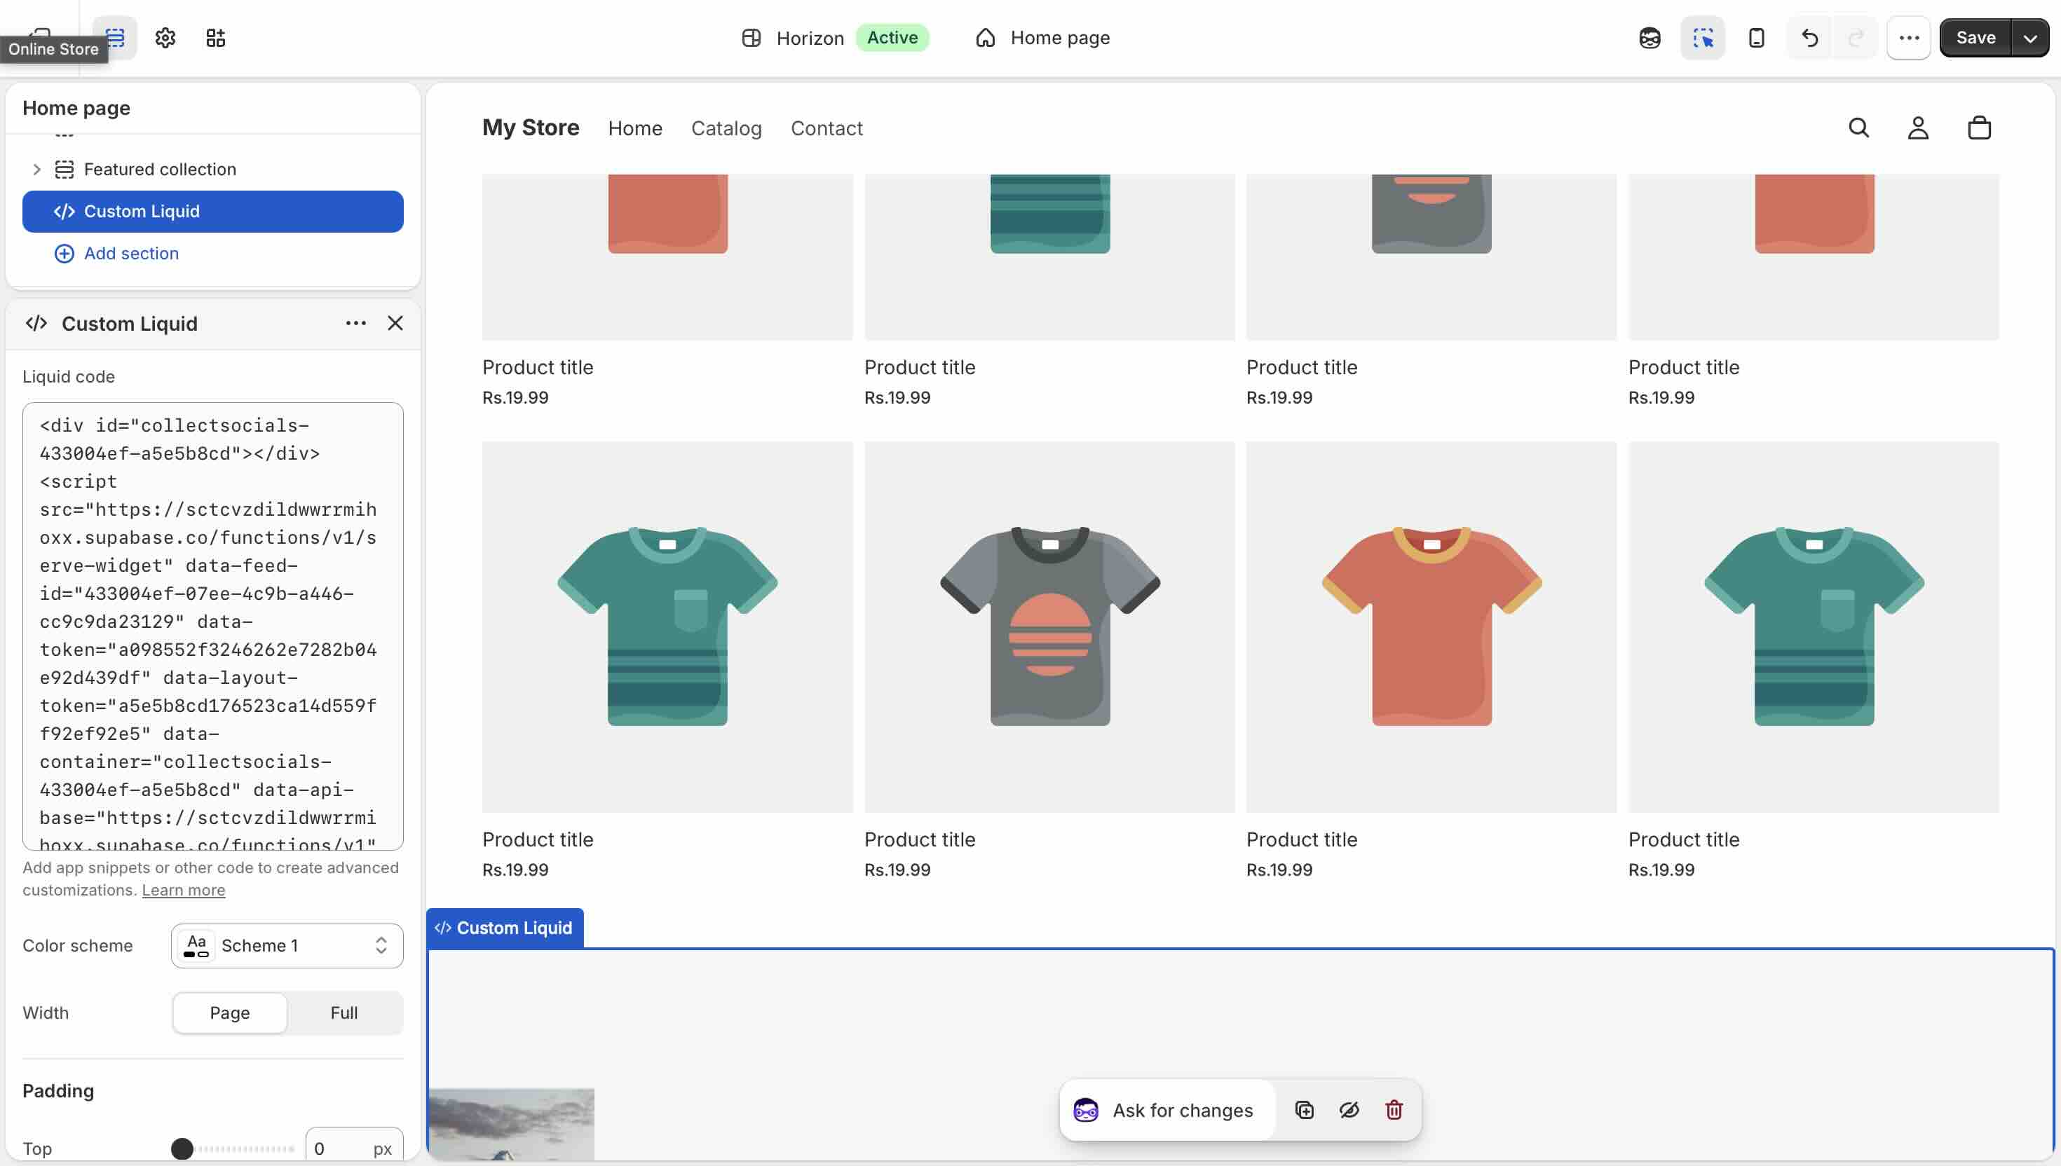Screen dimensions: 2061x1166
Task: Open the Learn more link
Action: tap(184, 890)
